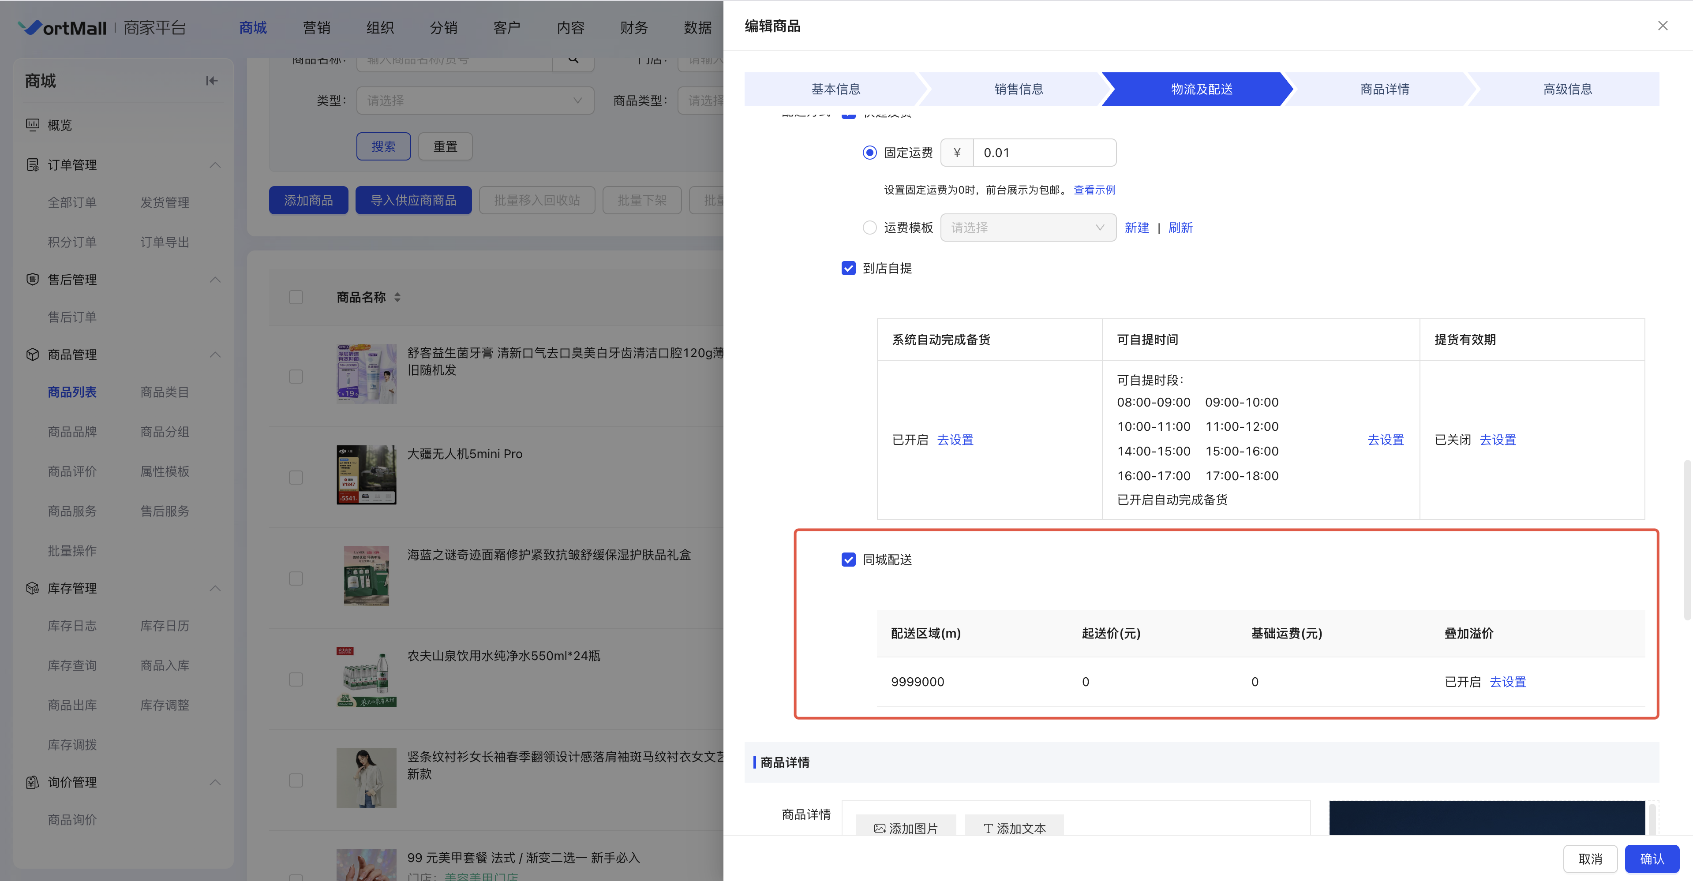Uncheck the 到店自提 checkbox
Screen dimensions: 1693x881
(x=848, y=268)
